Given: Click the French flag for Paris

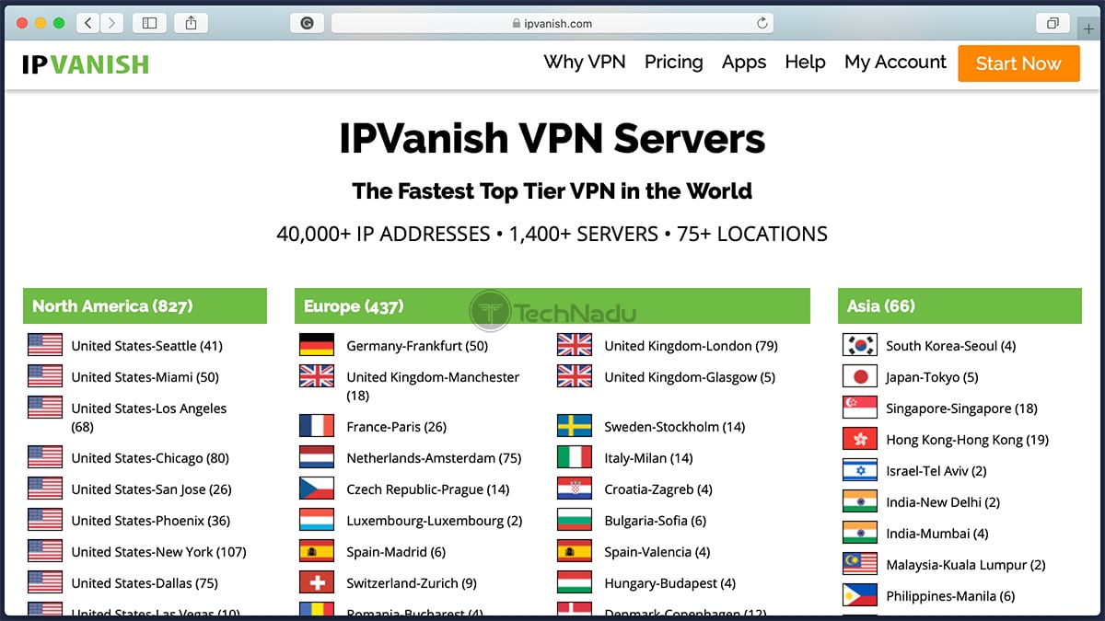Looking at the screenshot, I should click(317, 427).
